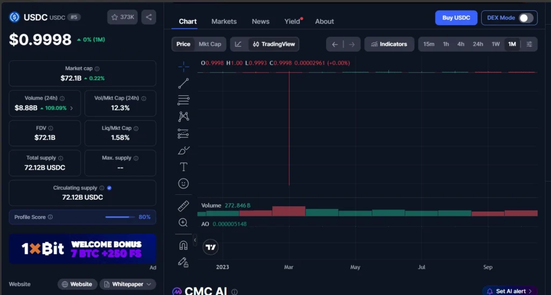551x295 pixels.
Task: Show FDV info icon
Action: (x=51, y=128)
